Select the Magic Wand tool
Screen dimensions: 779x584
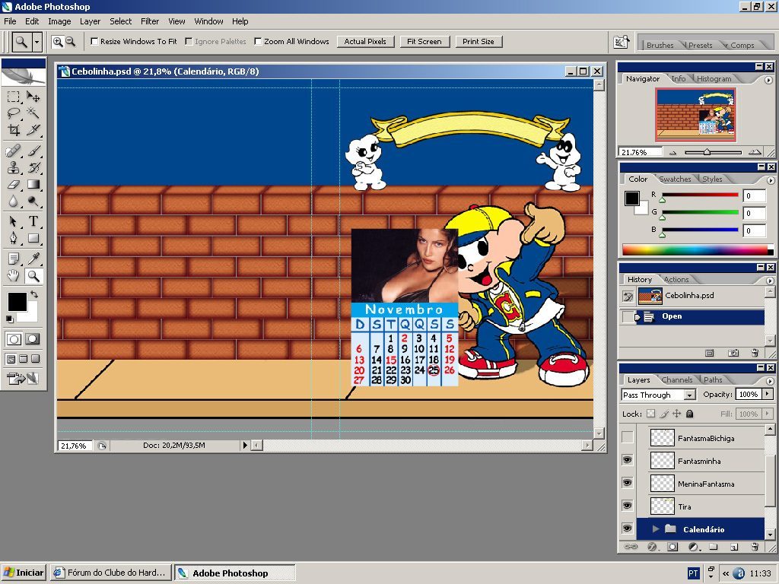33,113
